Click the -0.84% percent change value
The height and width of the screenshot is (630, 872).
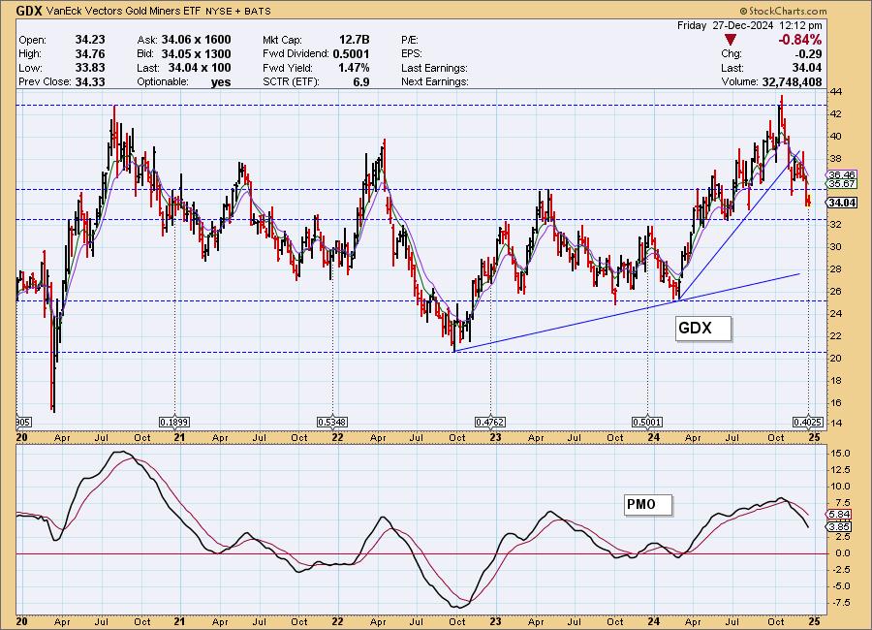(x=799, y=40)
